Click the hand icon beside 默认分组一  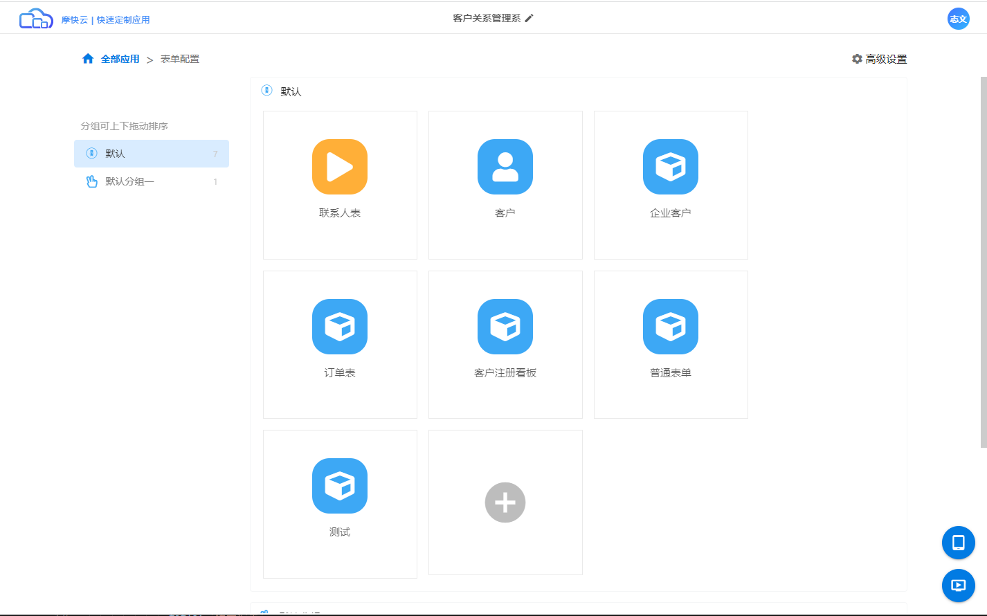tap(91, 181)
